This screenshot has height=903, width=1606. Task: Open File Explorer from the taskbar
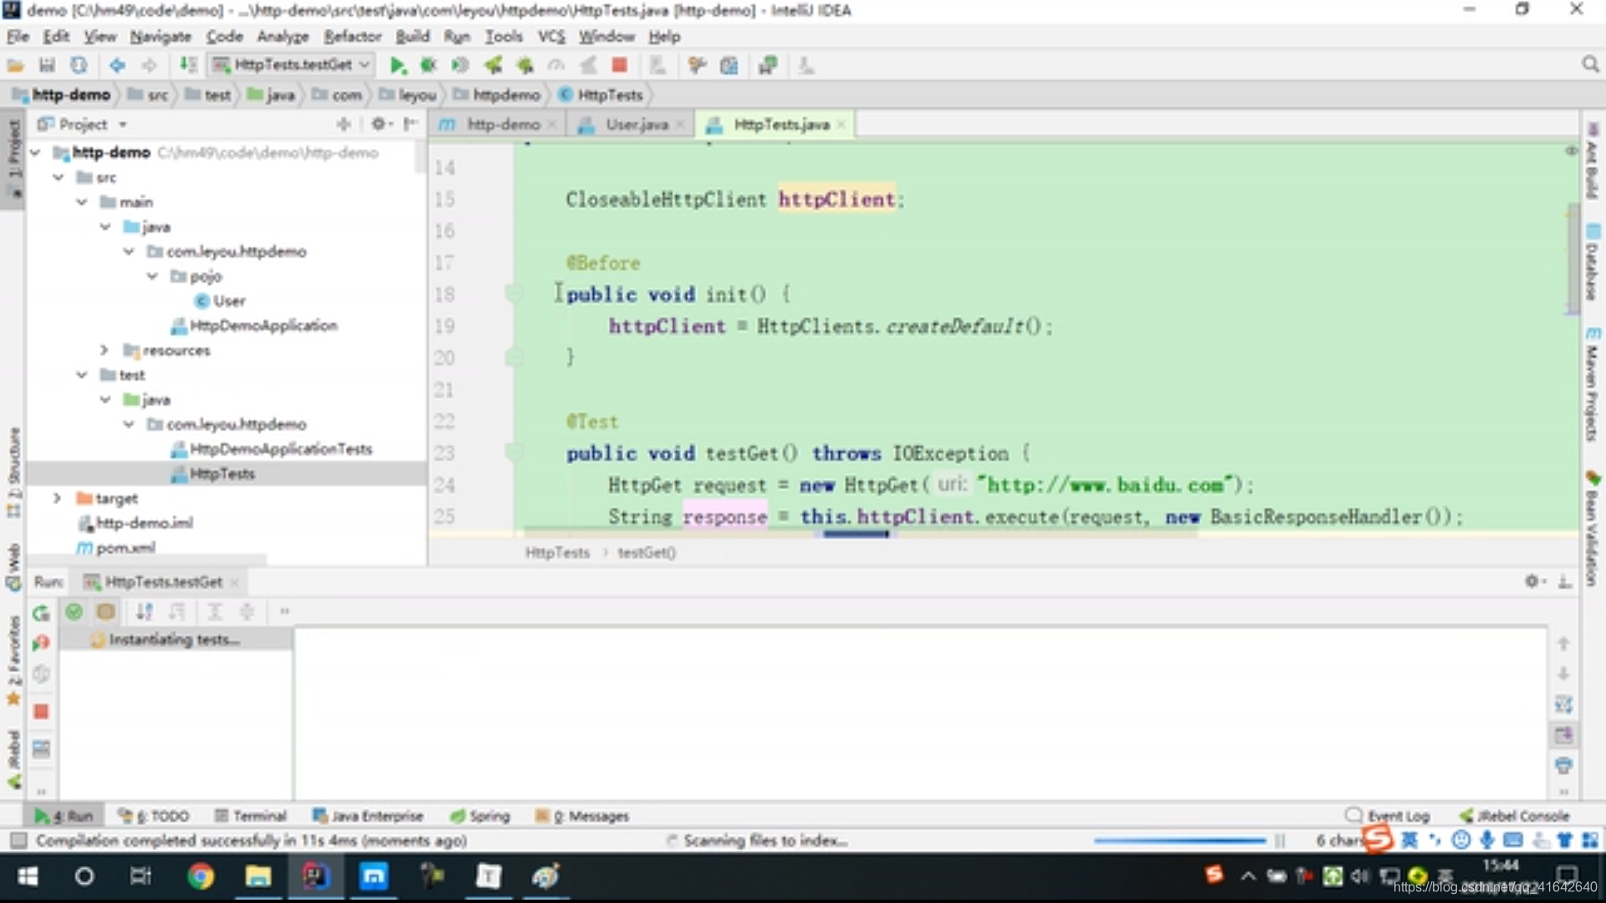pyautogui.click(x=258, y=876)
